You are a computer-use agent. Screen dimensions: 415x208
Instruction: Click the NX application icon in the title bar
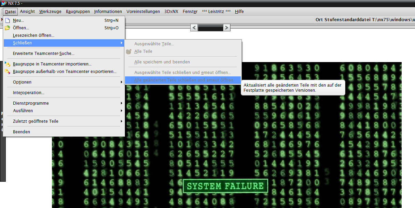[x=4, y=3]
